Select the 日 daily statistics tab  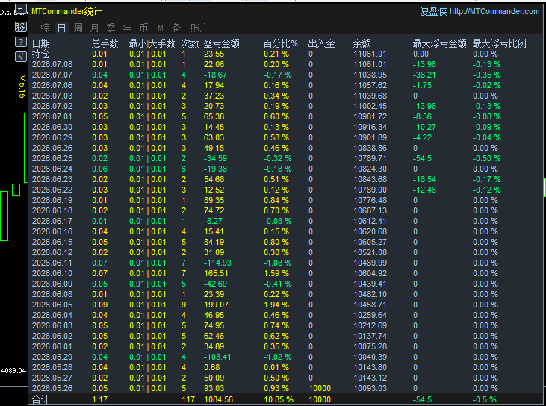point(62,28)
